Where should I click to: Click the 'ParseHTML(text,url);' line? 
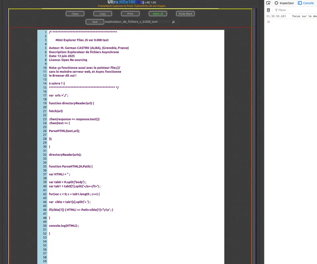tap(64, 131)
